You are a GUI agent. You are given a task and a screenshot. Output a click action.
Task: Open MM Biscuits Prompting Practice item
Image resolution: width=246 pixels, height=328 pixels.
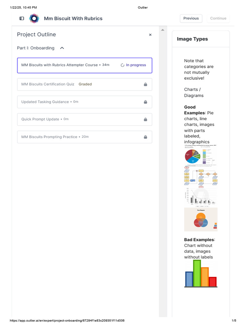(x=49, y=137)
